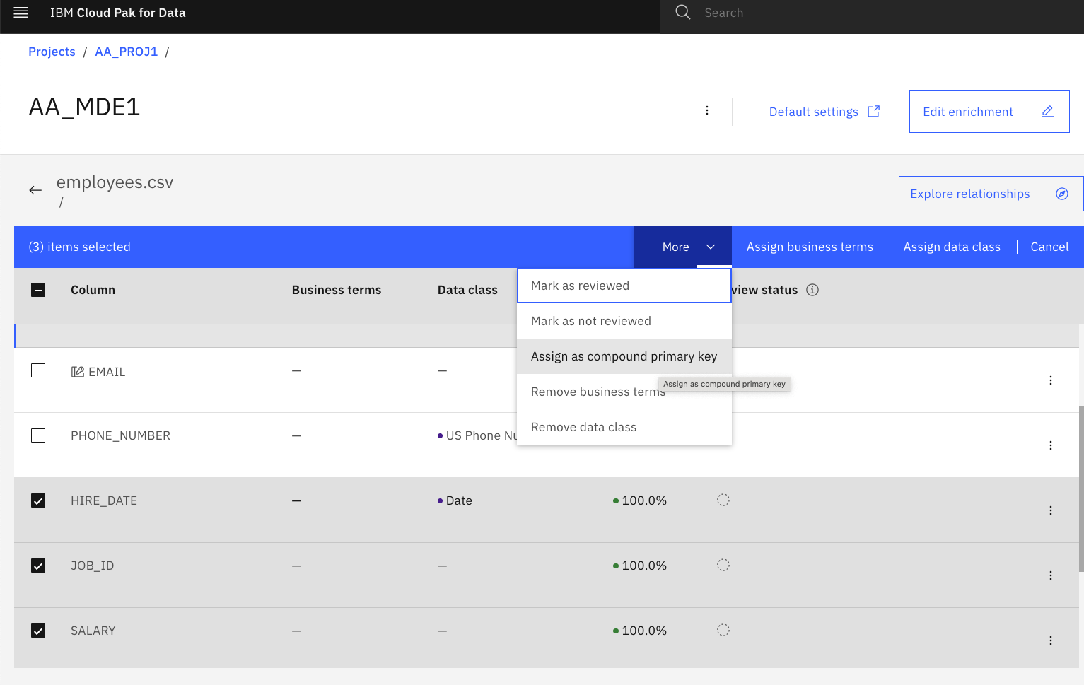The image size is (1084, 685).
Task: Open overflow menu for SALARY row
Action: pyautogui.click(x=1050, y=640)
